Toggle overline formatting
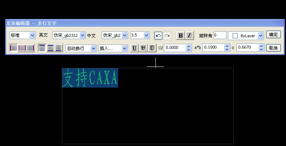This screenshot has width=286, height=146. pos(152,48)
